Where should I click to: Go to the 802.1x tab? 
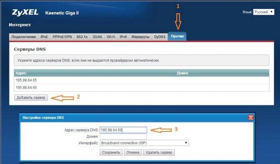82,37
